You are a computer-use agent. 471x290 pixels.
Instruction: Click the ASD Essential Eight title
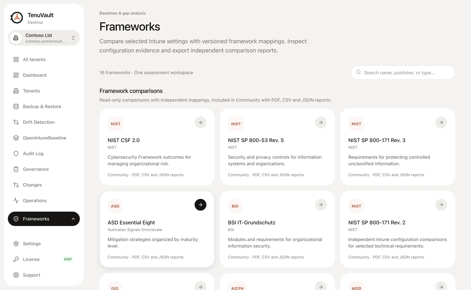[x=131, y=223]
